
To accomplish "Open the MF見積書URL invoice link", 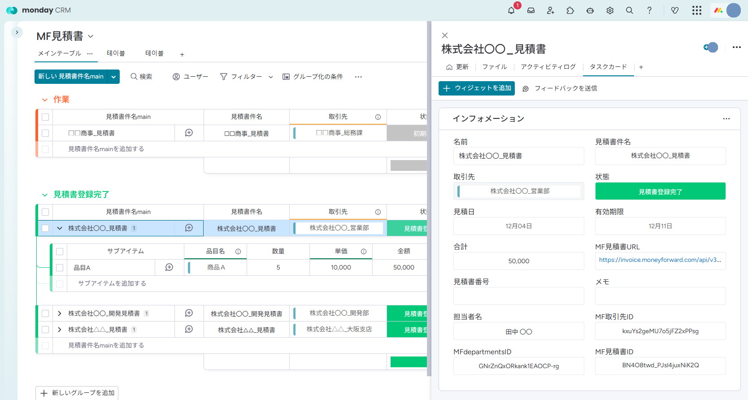I will pos(660,260).
